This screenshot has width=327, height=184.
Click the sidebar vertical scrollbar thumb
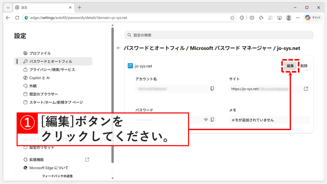coord(113,95)
